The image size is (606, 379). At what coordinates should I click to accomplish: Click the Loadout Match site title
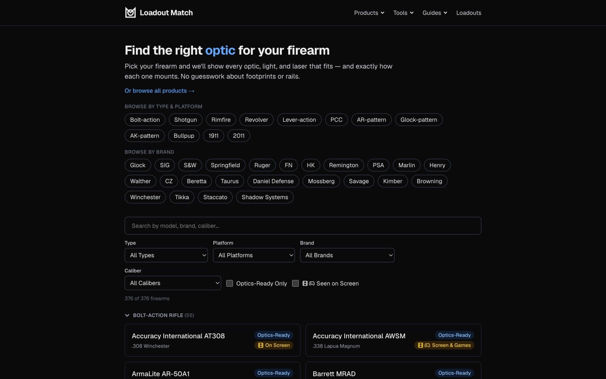166,13
